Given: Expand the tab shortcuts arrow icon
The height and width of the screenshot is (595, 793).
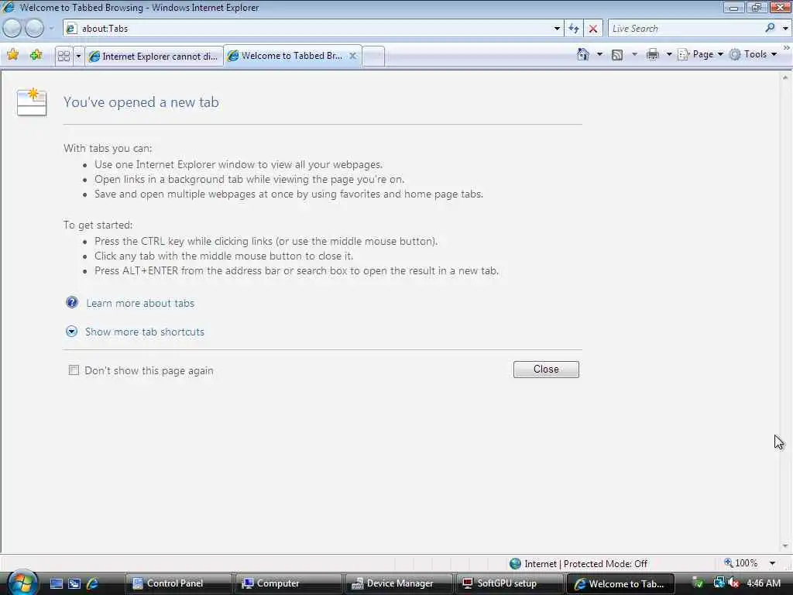Looking at the screenshot, I should [72, 332].
